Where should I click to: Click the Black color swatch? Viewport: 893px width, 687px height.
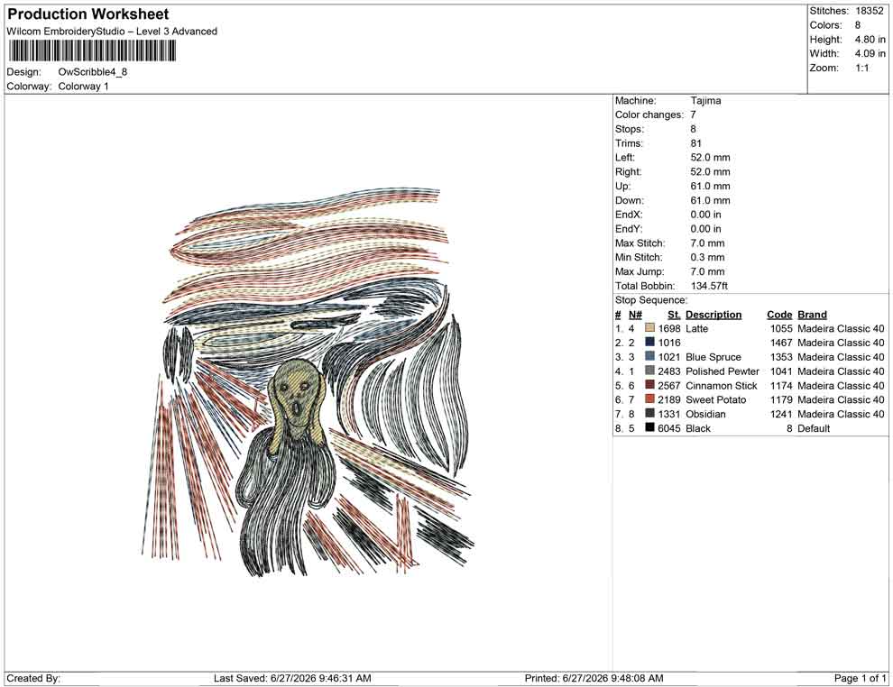pos(649,428)
